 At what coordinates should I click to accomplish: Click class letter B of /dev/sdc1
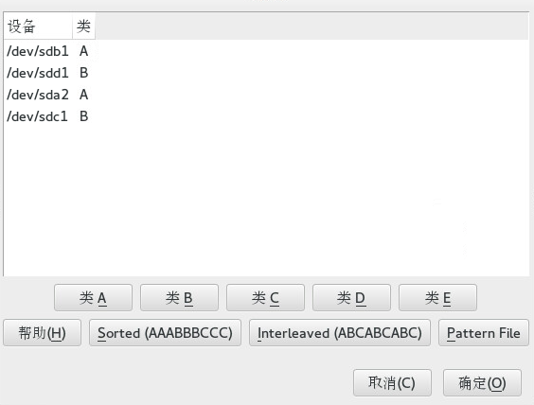click(x=83, y=116)
